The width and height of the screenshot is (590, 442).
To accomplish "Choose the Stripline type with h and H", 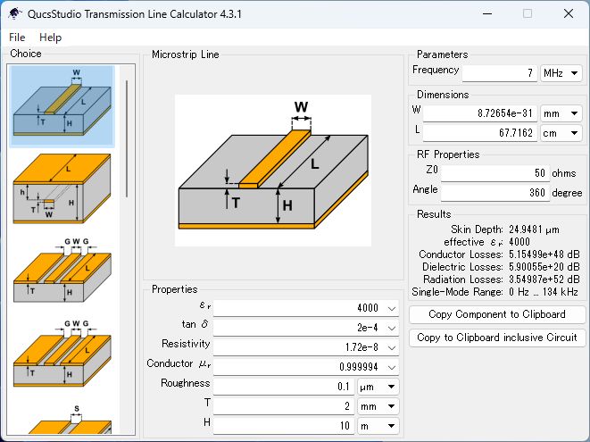I will pos(62,188).
